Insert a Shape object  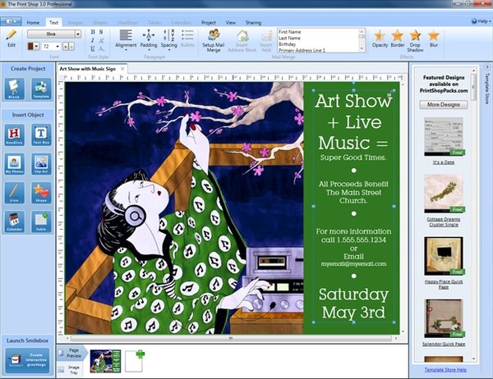click(39, 193)
